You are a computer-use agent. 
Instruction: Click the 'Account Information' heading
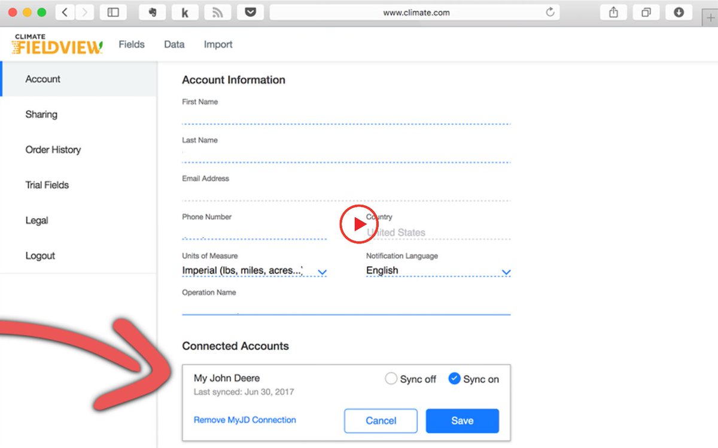[x=233, y=80]
